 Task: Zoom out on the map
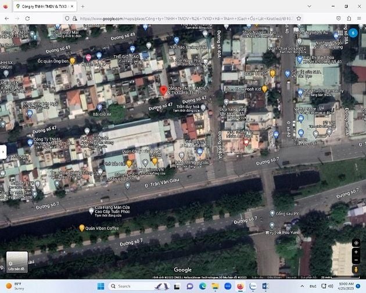point(356,260)
